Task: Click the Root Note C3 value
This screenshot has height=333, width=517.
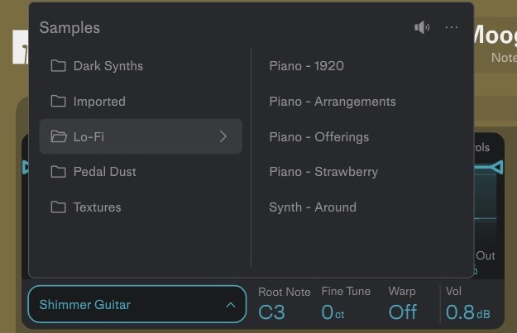Action: click(x=272, y=312)
